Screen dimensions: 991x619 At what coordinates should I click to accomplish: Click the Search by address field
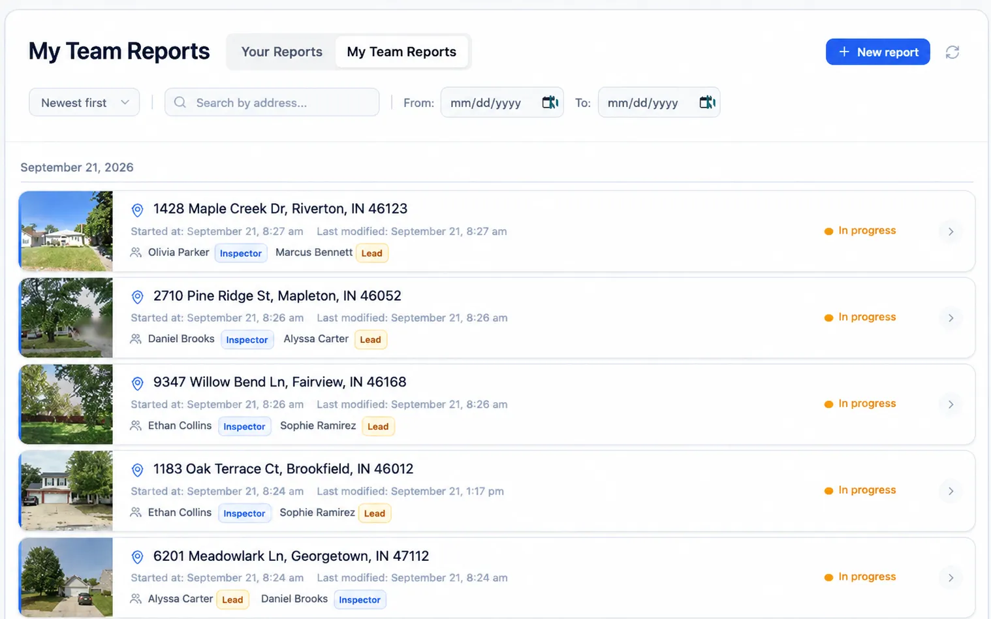pos(272,103)
